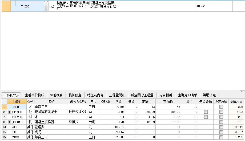Viewport: 245px width, 141px height.
Task: Click the 100m2 unit cell
Action: point(203,6)
